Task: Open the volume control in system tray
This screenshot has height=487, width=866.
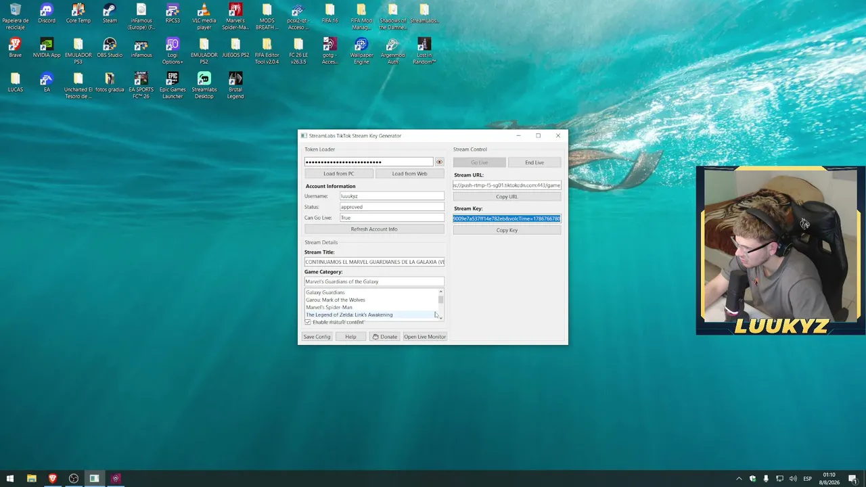Action: coord(793,479)
